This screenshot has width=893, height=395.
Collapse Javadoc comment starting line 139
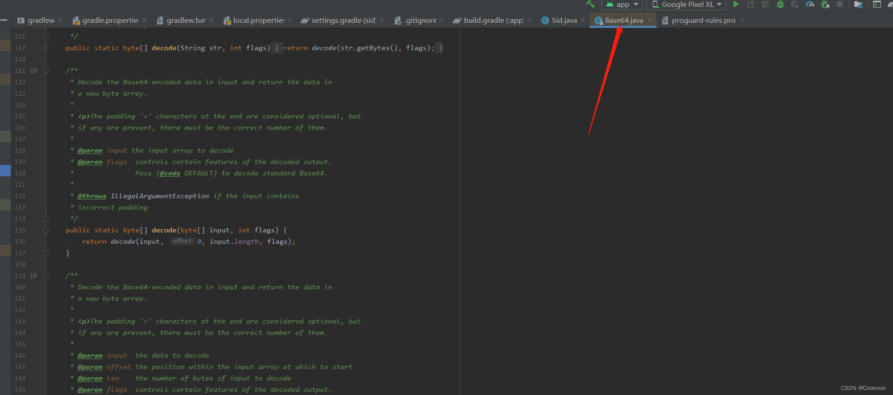46,276
